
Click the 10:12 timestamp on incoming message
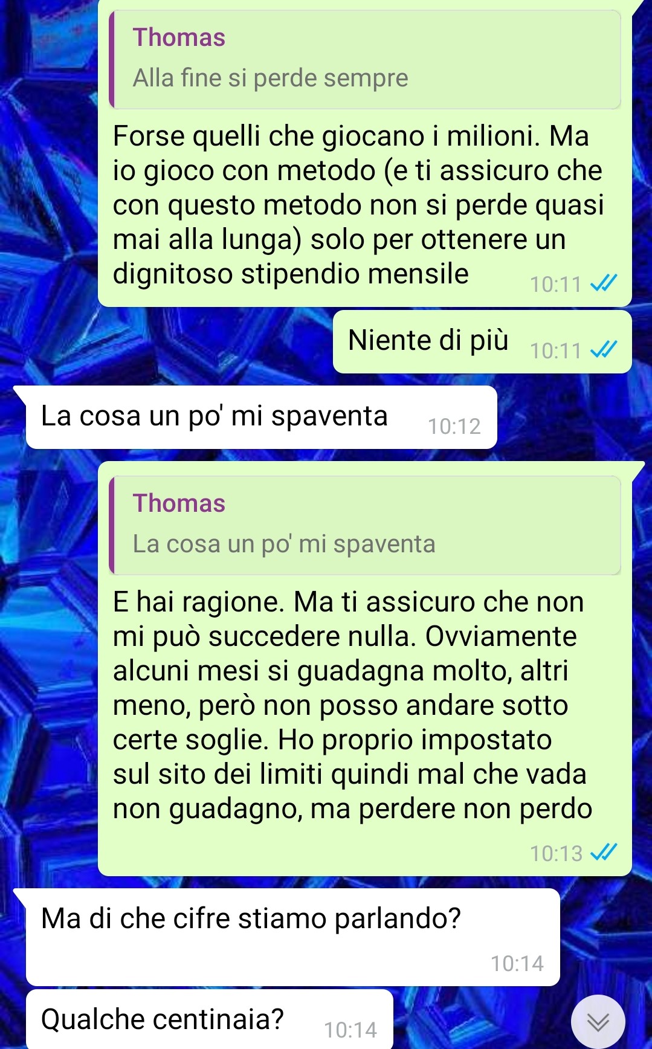[x=454, y=427]
